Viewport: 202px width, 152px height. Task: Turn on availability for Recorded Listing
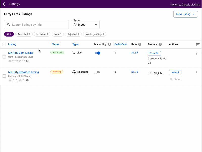pos(97,72)
